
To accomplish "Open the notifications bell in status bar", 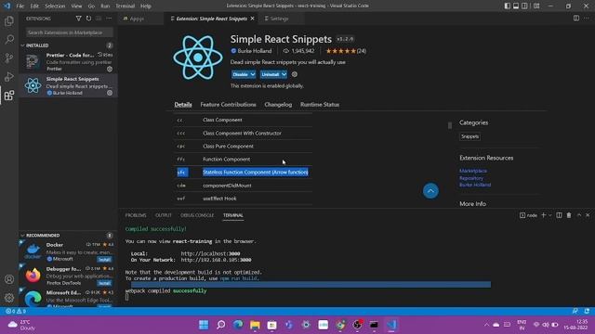I will pos(587,311).
